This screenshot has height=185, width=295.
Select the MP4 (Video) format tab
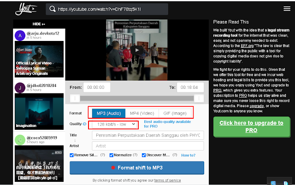(x=142, y=113)
